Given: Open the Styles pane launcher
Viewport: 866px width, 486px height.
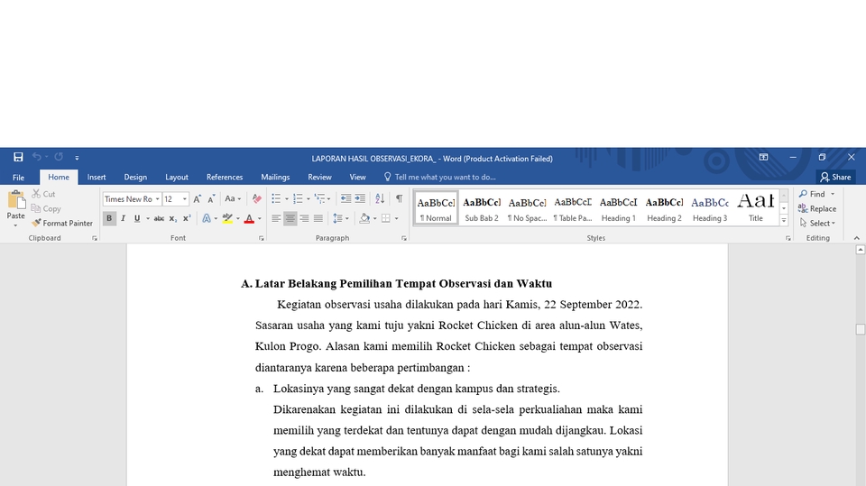Looking at the screenshot, I should click(x=788, y=239).
